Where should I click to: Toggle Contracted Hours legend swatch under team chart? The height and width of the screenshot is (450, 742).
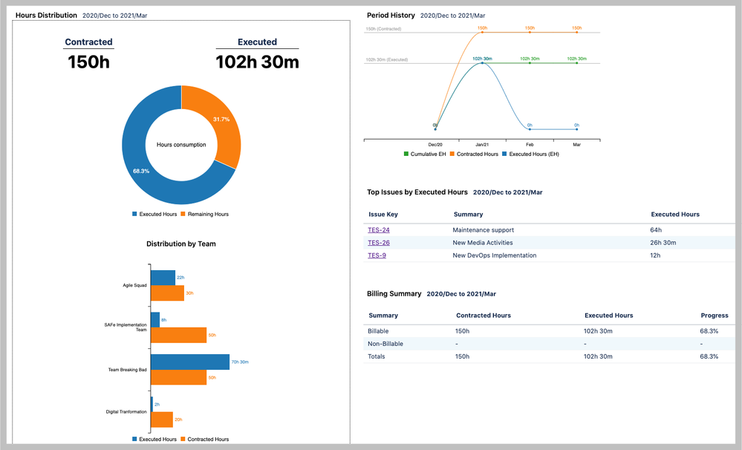pos(183,440)
